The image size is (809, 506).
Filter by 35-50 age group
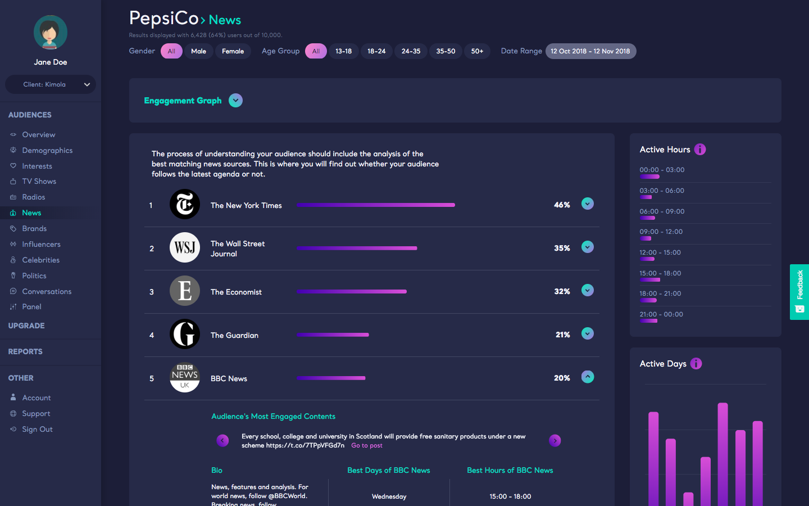coord(446,51)
